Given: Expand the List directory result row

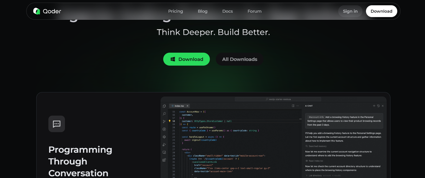Looking at the screenshot, I should click(x=323, y=176).
